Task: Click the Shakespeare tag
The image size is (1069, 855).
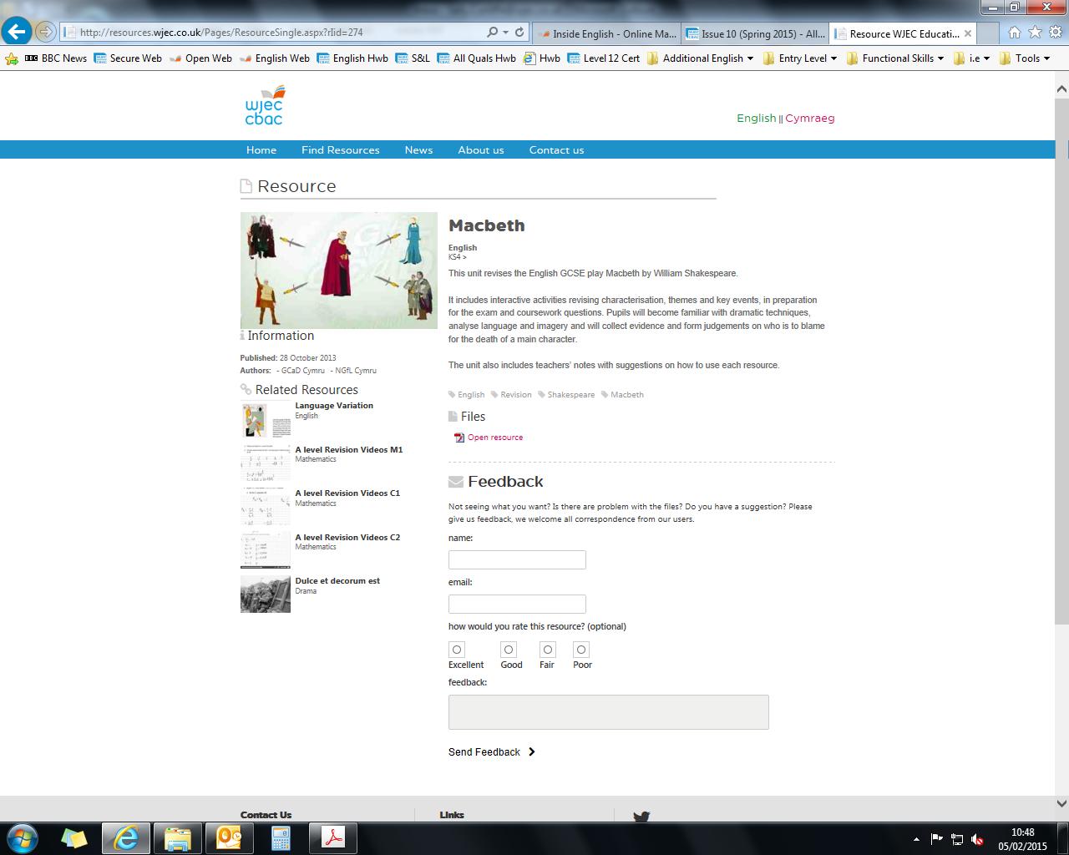Action: (x=571, y=395)
